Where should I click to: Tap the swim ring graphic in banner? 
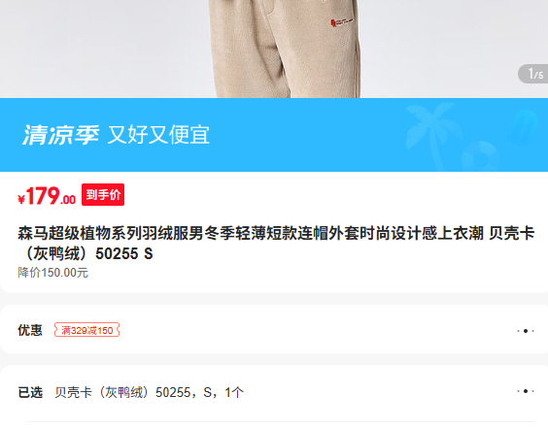coord(480,156)
